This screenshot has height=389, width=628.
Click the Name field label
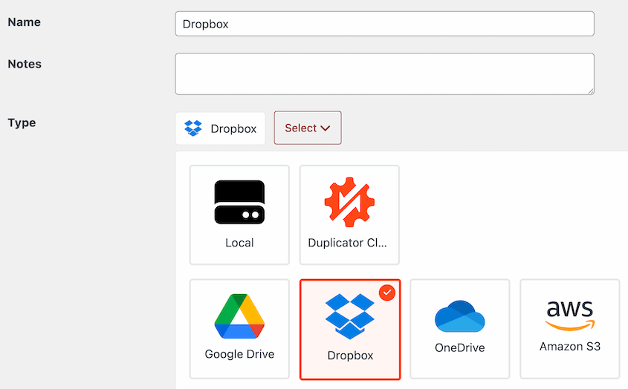[x=25, y=22]
